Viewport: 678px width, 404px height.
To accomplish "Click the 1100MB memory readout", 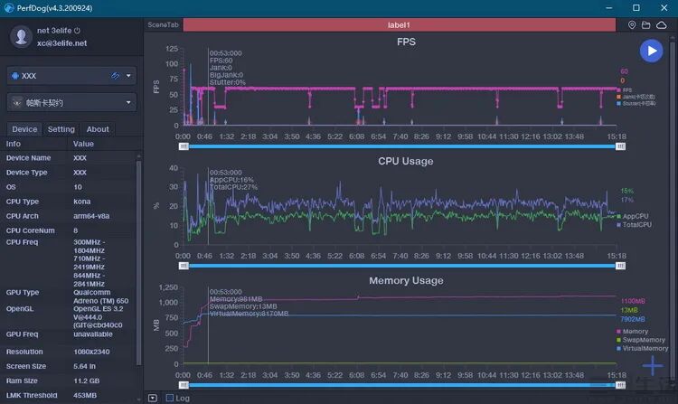I will (633, 301).
